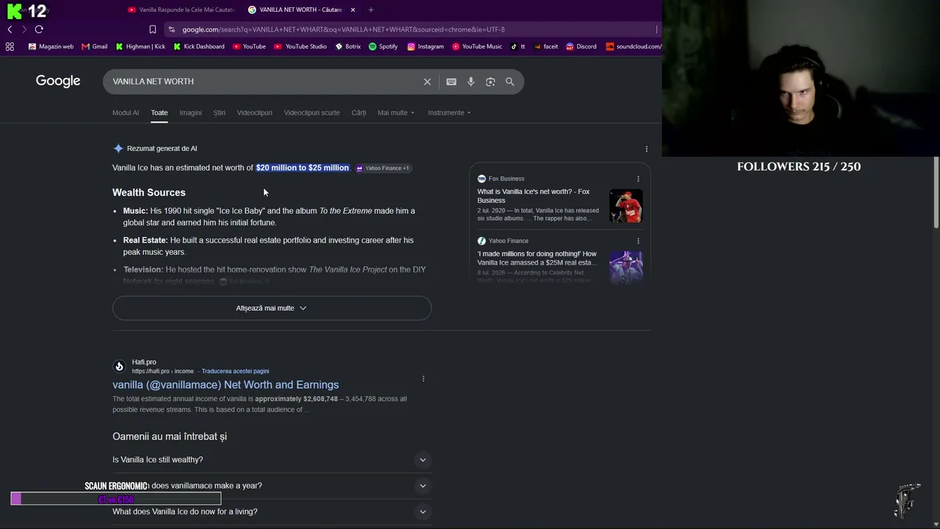Open the Spotify bookmark
The image size is (940, 529).
pos(383,46)
